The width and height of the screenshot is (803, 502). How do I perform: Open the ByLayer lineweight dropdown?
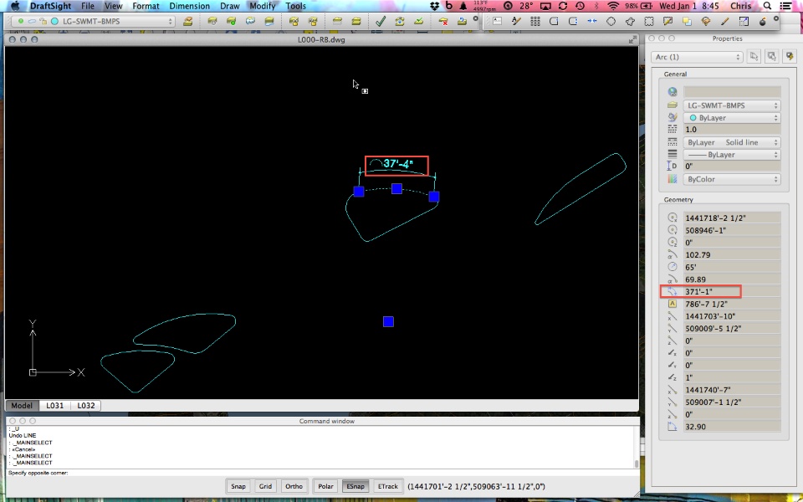click(x=732, y=155)
